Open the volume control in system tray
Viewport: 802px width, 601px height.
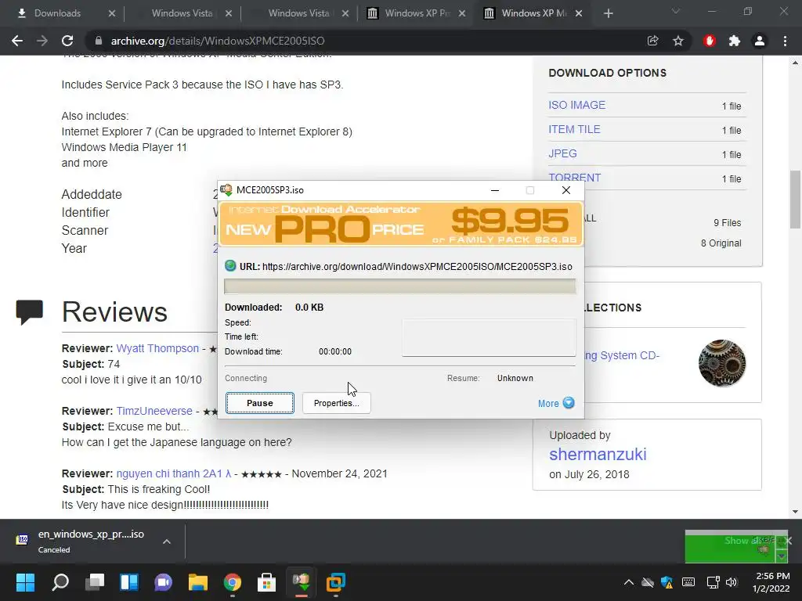point(732,582)
